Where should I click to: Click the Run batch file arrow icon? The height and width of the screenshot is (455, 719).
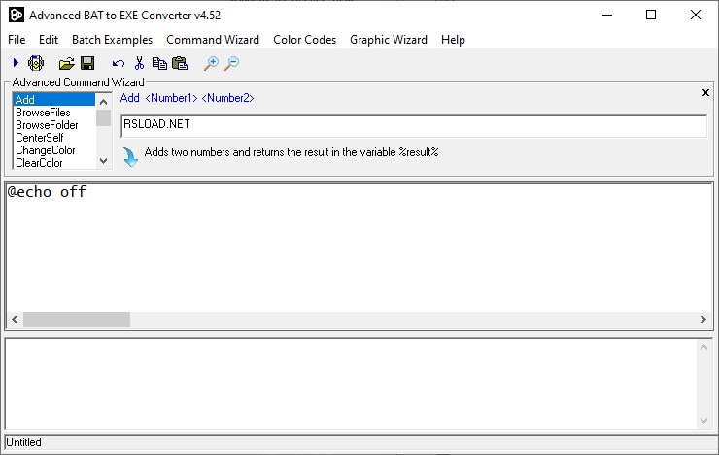[x=16, y=63]
